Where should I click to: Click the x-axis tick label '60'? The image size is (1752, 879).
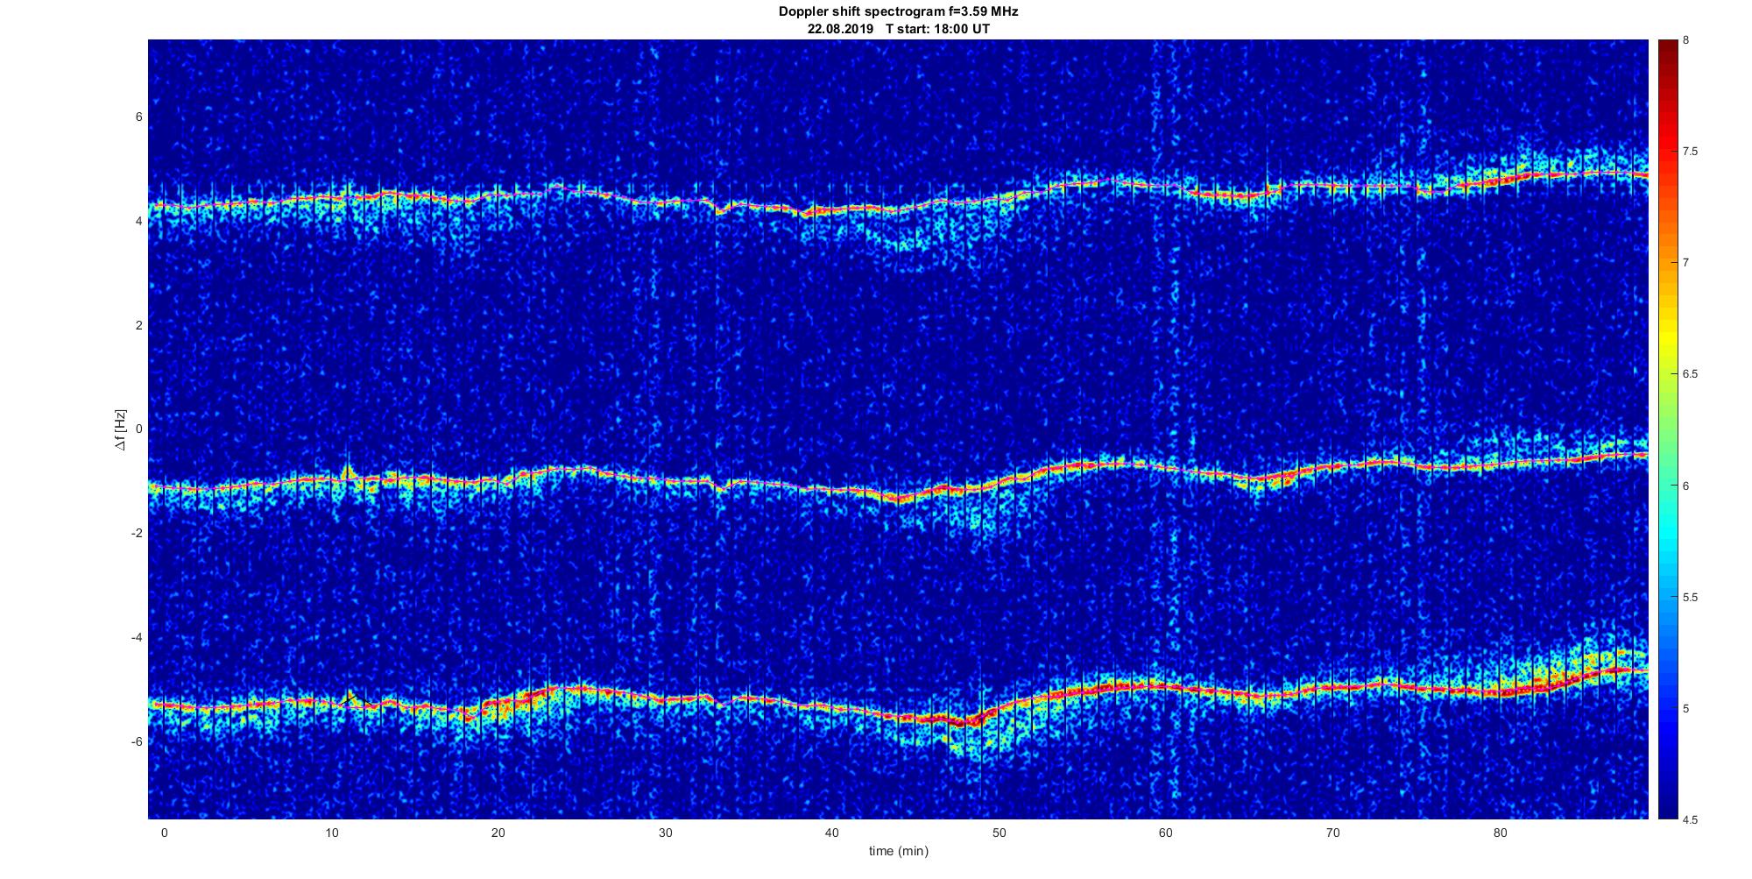click(1166, 833)
